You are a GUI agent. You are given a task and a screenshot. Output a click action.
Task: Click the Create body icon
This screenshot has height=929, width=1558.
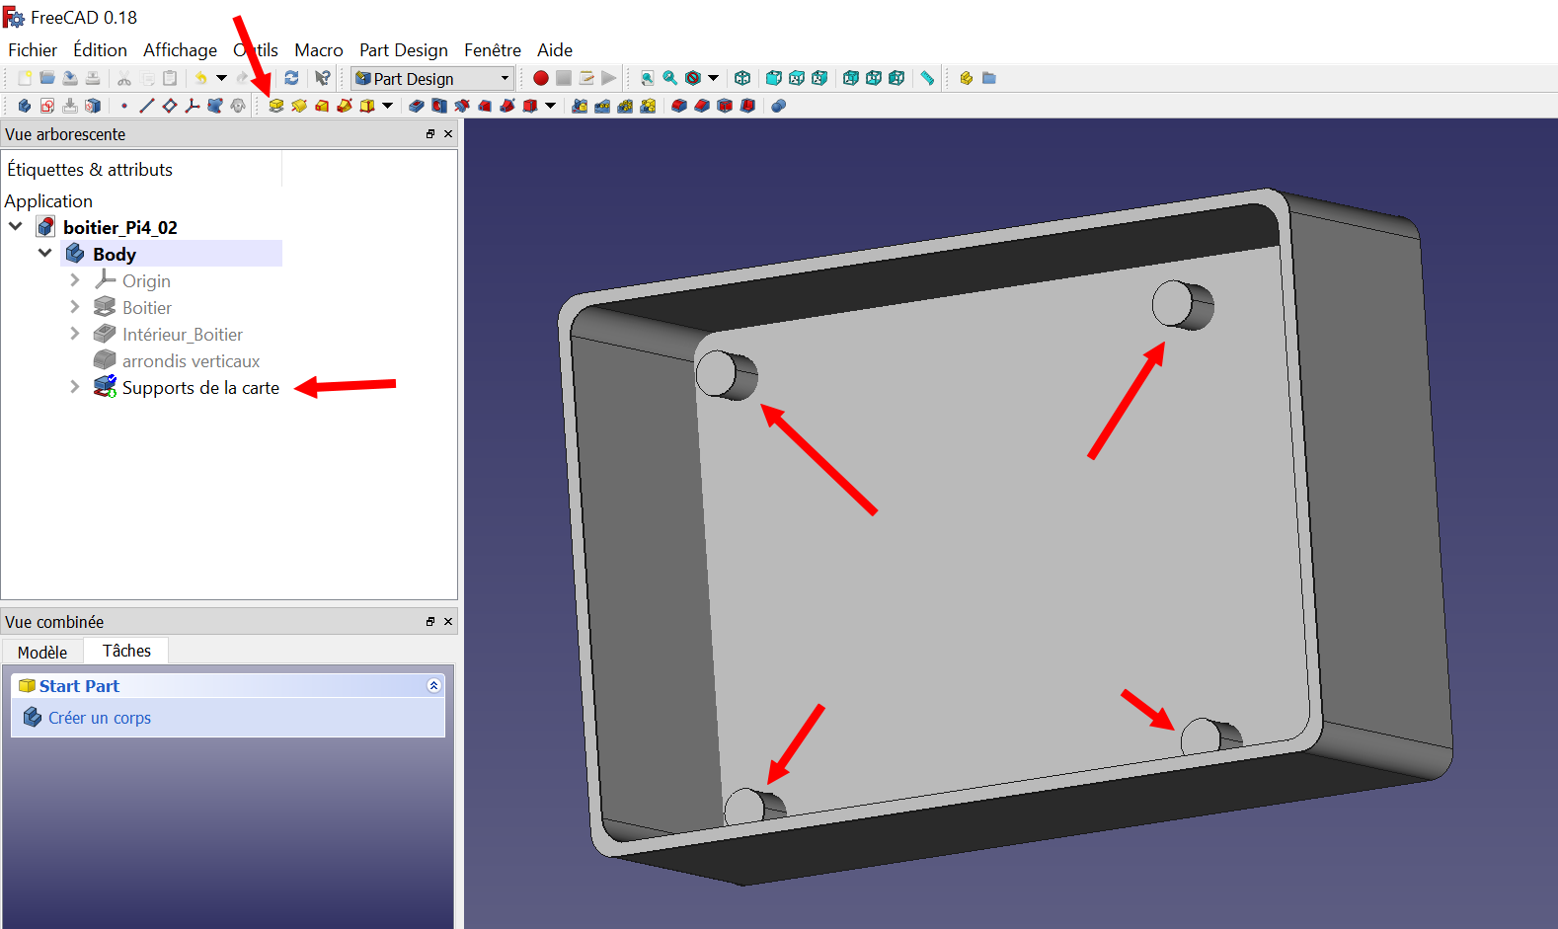25,106
